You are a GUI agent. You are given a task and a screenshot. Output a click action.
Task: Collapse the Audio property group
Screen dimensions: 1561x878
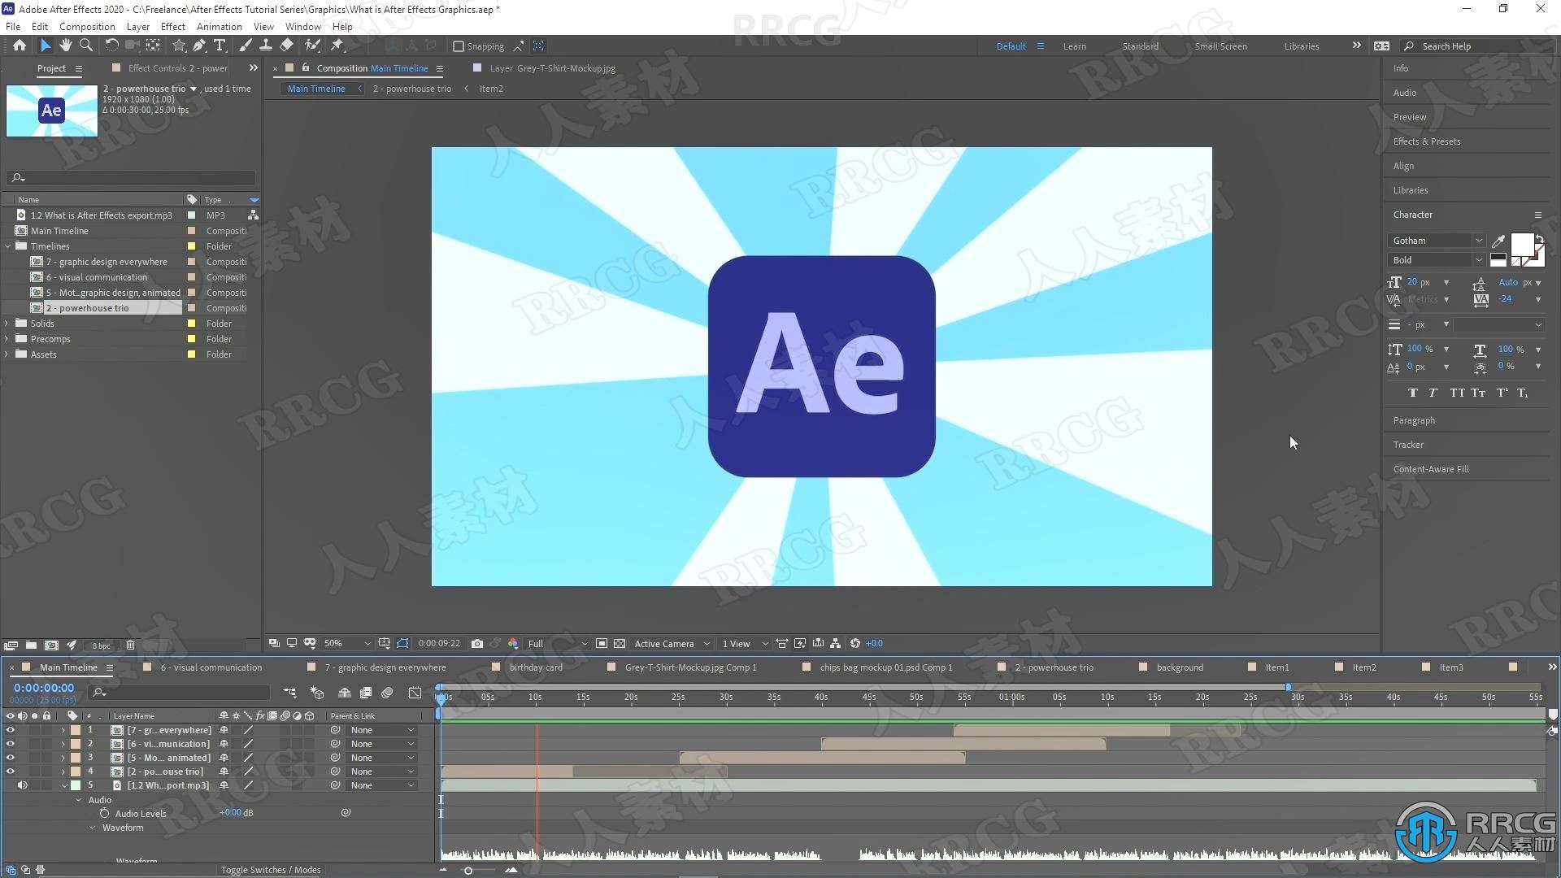(x=79, y=800)
